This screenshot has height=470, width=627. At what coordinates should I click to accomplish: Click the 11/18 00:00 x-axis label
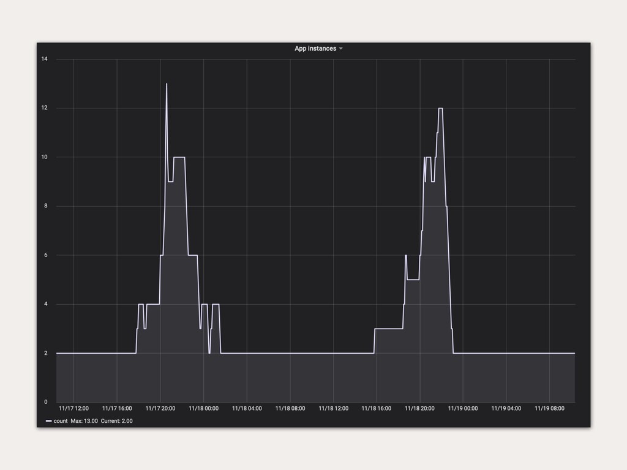(x=203, y=408)
